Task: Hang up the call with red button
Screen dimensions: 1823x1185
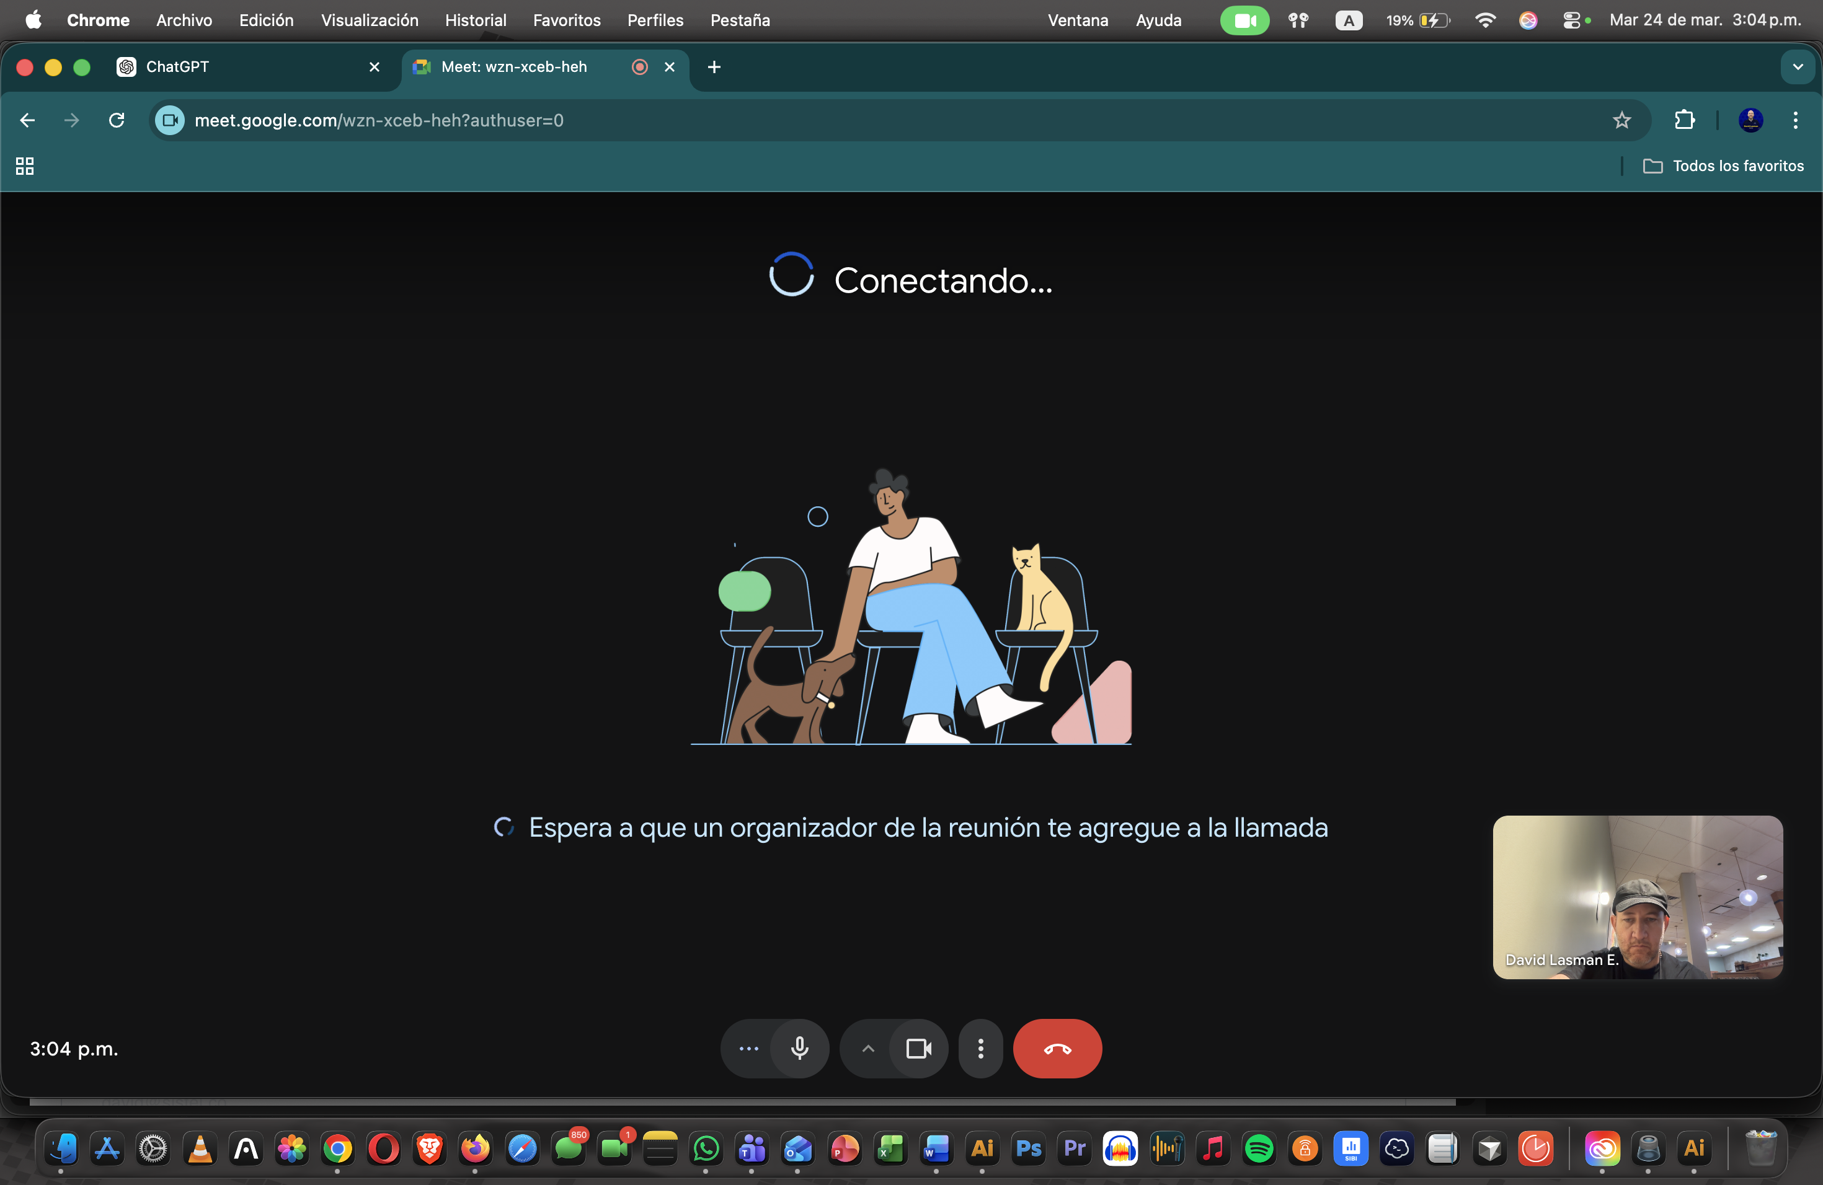Action: 1057,1048
